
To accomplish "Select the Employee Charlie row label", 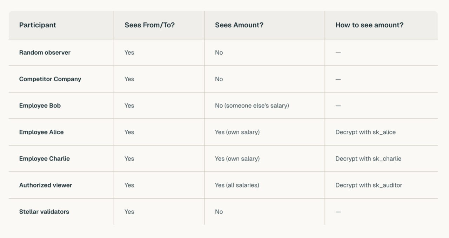I will pyautogui.click(x=45, y=158).
